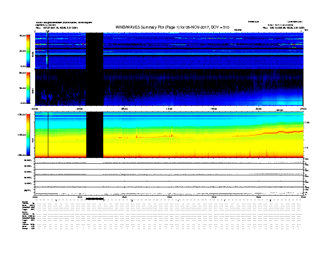Click the -160.00 label on TNR colorbar
The height and width of the screenshot is (253, 327).
(21, 155)
